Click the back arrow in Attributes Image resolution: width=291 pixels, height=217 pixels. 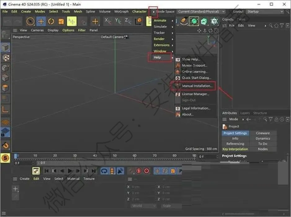click(x=248, y=119)
